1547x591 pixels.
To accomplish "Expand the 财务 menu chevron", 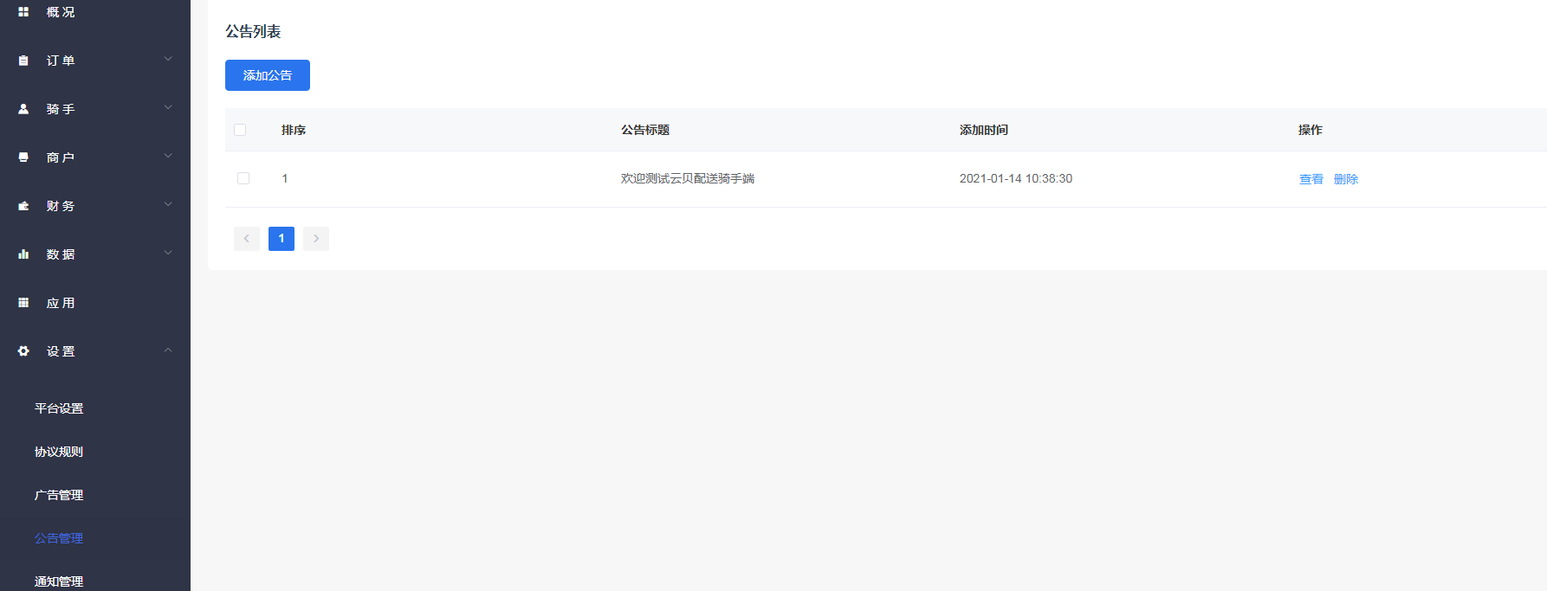I will point(168,205).
